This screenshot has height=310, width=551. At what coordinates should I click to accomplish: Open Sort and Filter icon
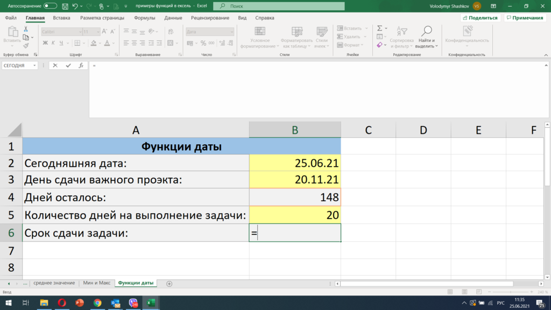coord(401,31)
